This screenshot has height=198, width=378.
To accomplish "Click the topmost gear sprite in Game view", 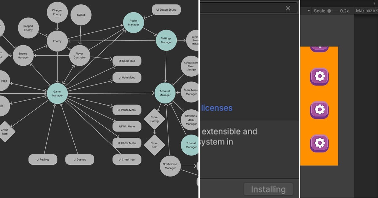I will pos(319,47).
